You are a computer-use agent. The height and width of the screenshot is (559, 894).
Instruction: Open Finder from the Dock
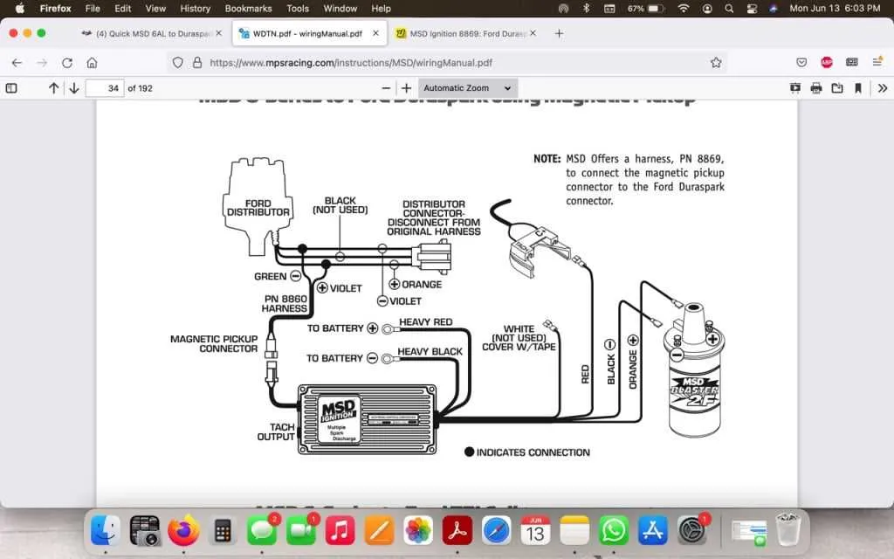[106, 530]
